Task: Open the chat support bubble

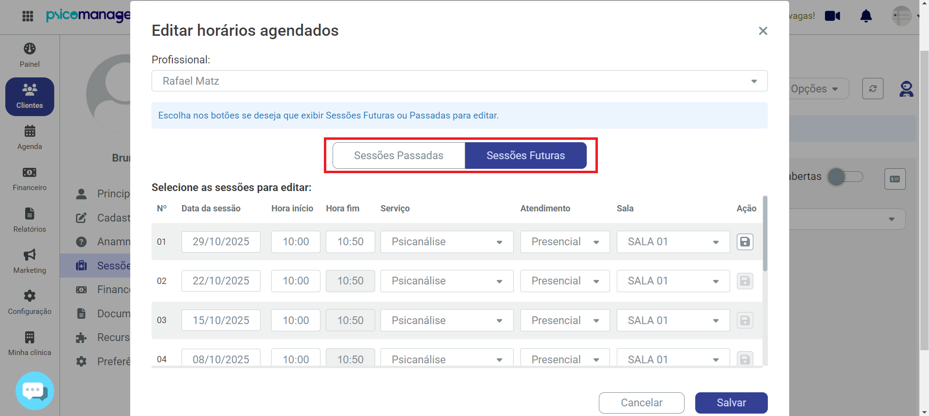Action: coord(34,391)
